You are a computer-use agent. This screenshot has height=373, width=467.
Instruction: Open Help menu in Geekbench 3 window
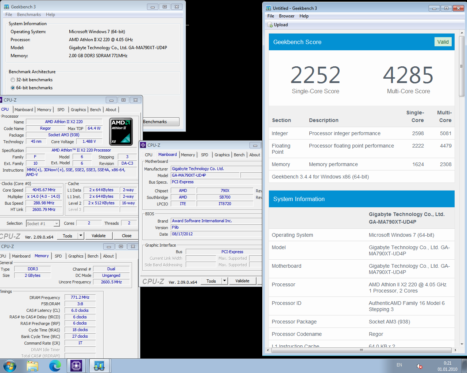(50, 15)
